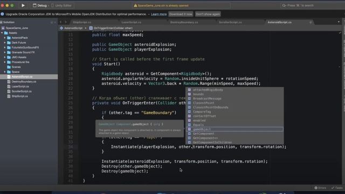The height and width of the screenshot is (194, 345).
Task: Switch to the DestroyBoundary.cs tab
Action: click(184, 22)
